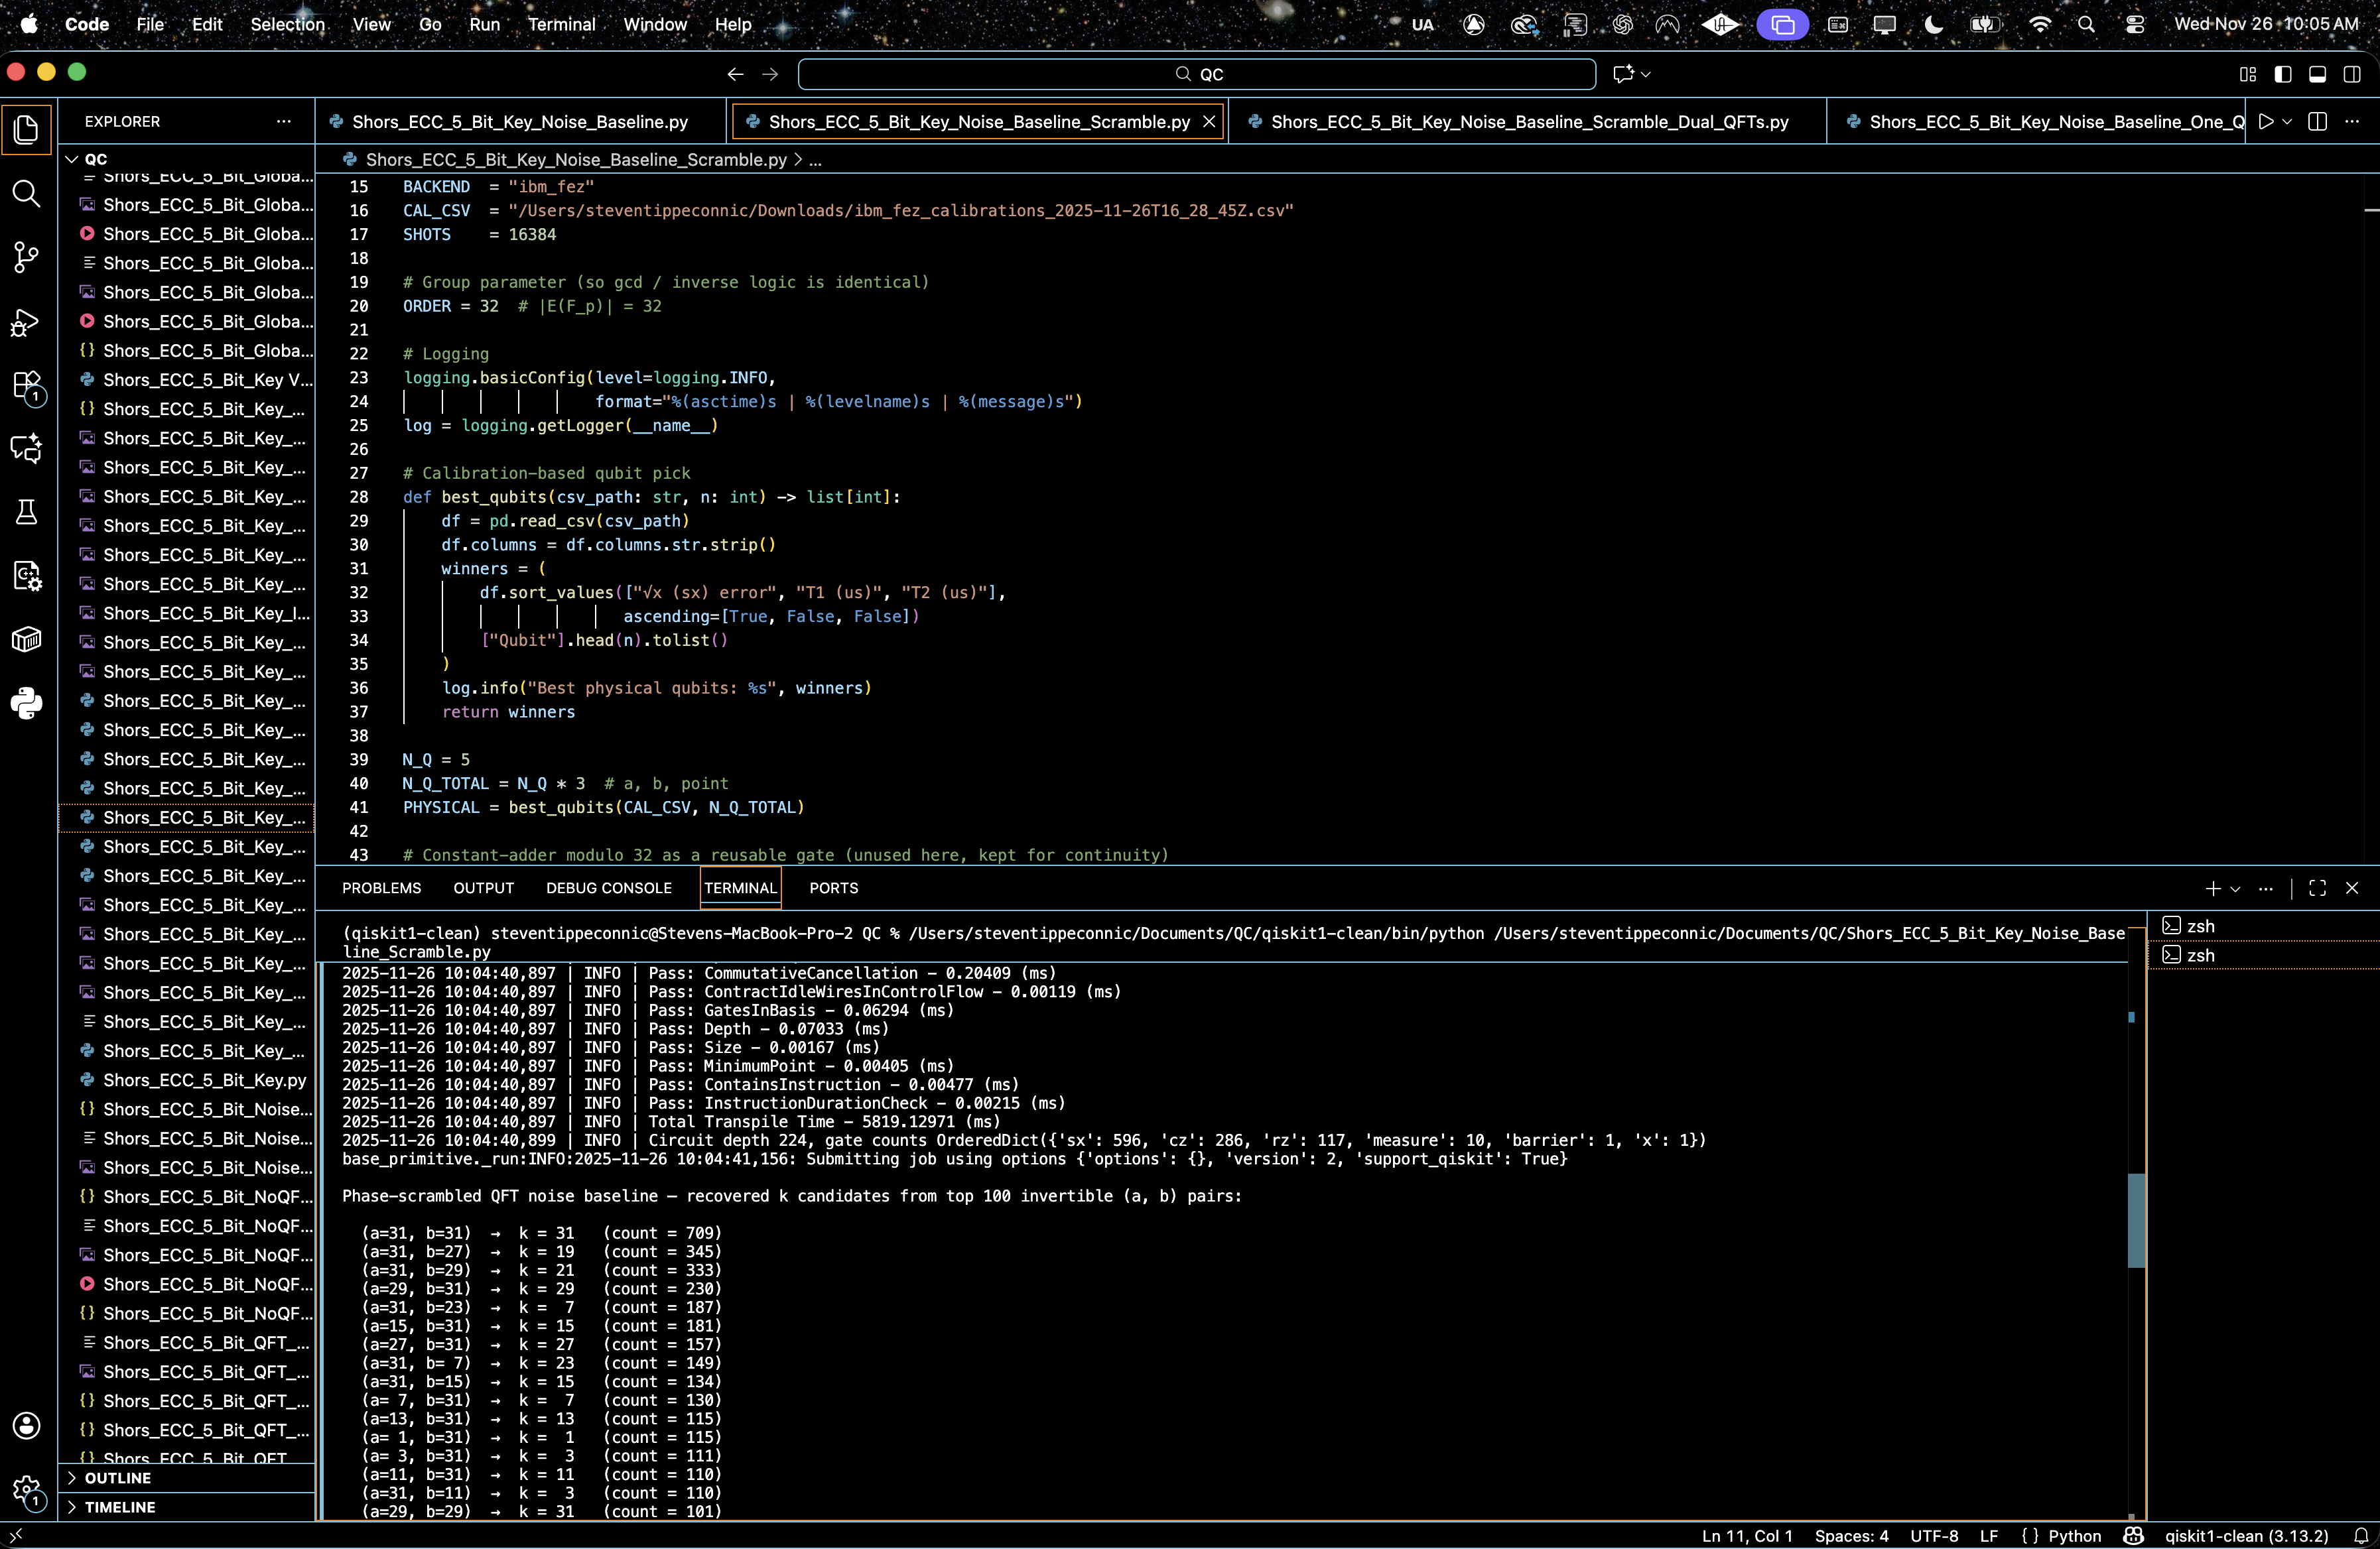Open the Terminal menu in menu bar
Screen dimensions: 2380x1549
561,24
